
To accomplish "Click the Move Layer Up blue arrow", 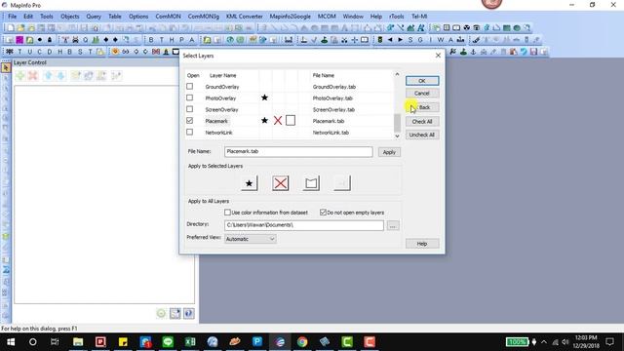I will [48, 76].
